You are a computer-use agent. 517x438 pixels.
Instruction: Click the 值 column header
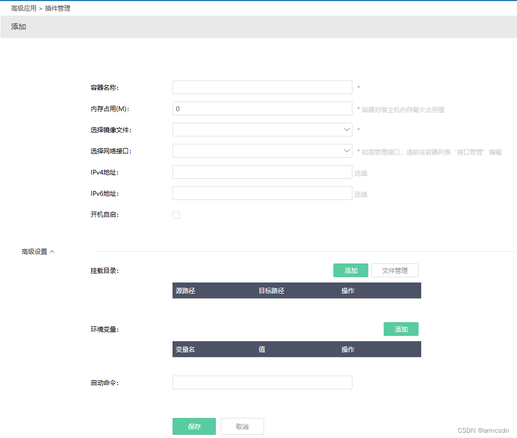(x=262, y=349)
